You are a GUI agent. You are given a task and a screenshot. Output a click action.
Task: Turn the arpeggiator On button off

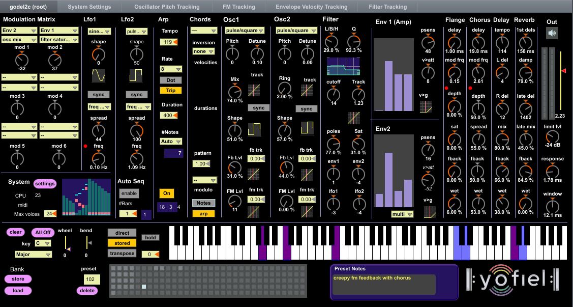click(x=167, y=193)
